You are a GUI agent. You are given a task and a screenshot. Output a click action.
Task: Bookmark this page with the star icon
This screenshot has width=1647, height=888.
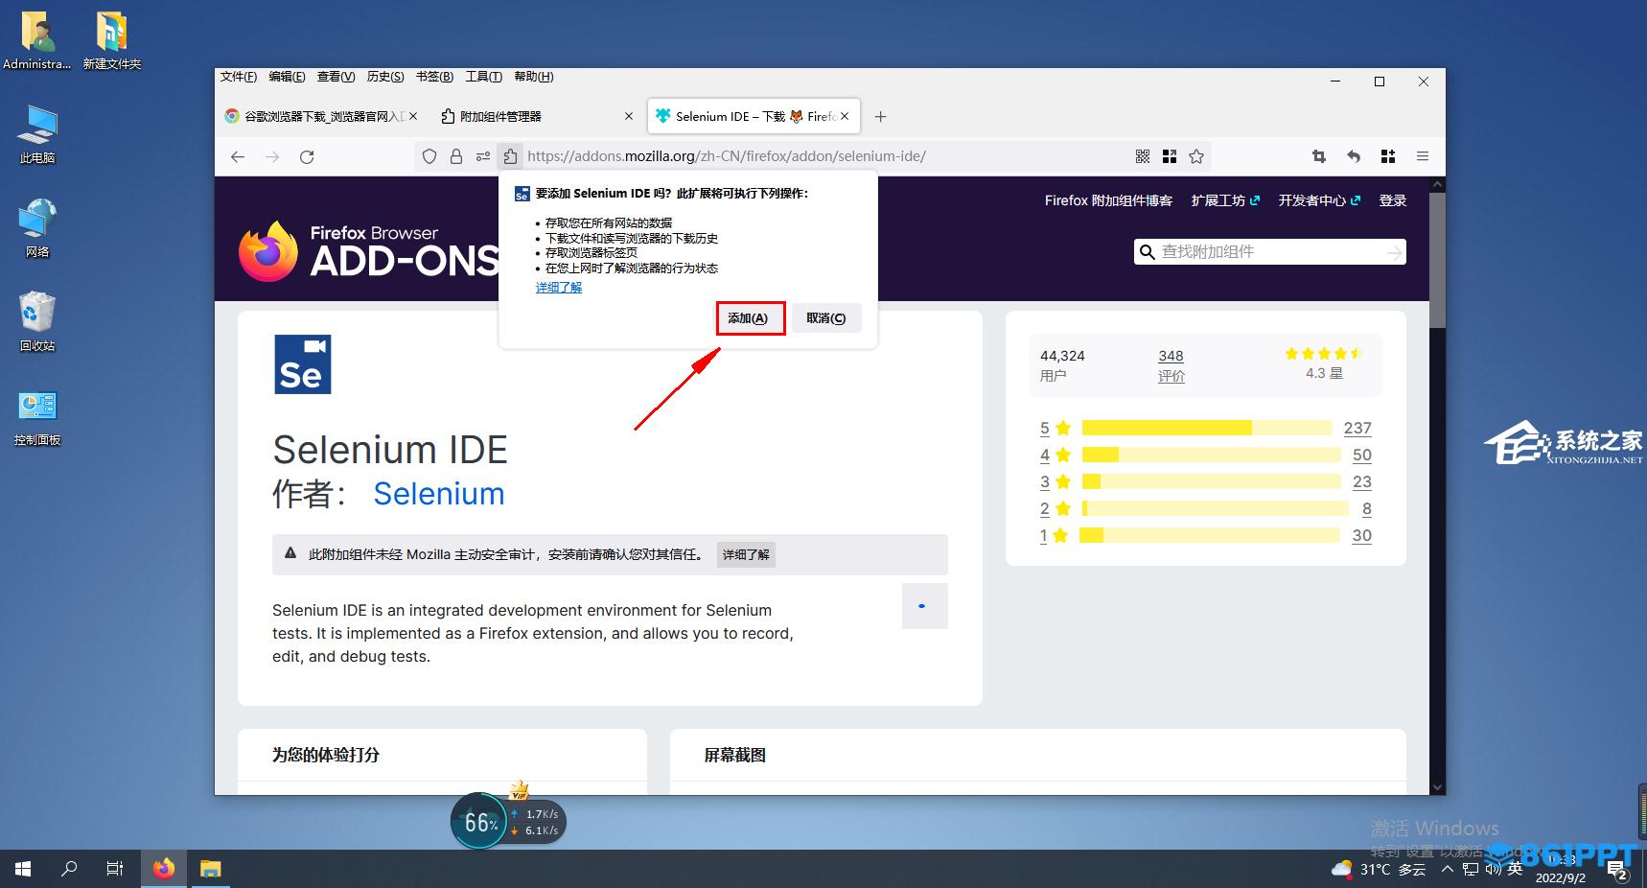(1196, 156)
